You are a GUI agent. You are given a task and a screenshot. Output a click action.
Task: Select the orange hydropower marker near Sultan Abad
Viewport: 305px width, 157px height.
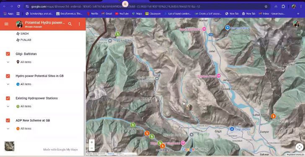(x=273, y=116)
